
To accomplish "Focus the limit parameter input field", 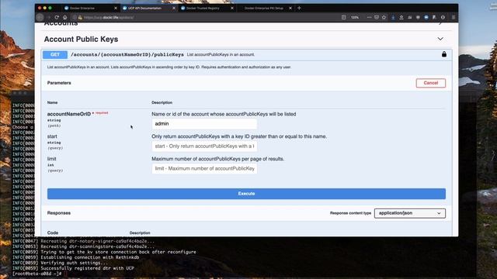I will point(204,169).
